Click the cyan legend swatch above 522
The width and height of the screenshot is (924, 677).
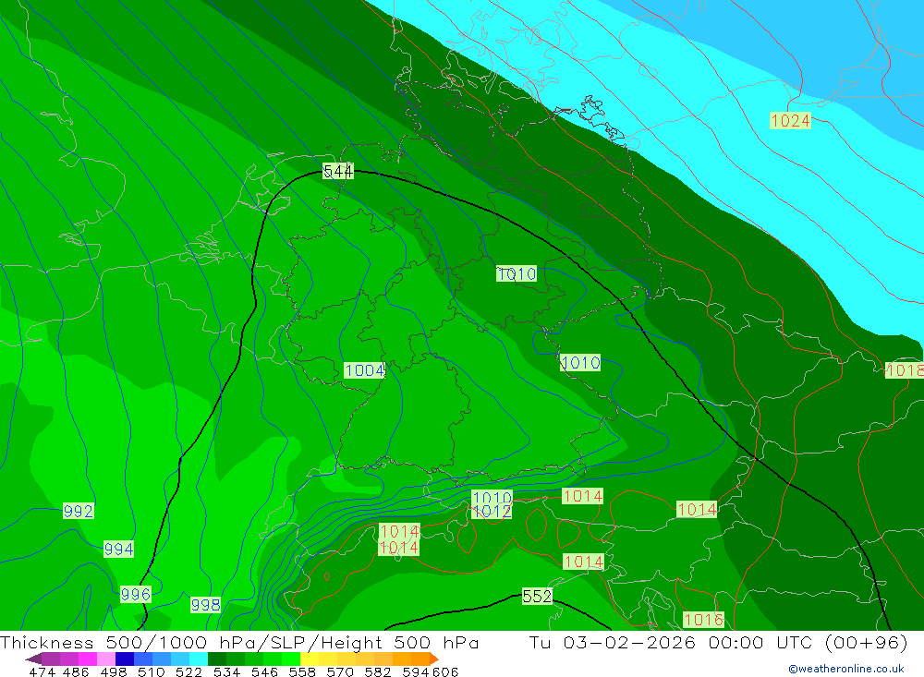pyautogui.click(x=199, y=659)
